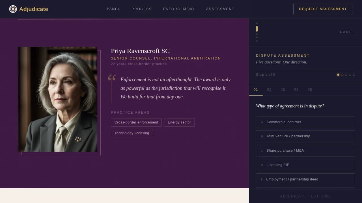Click Priya Ravenscroft's portrait photo
Viewport: 362px width, 203px height.
58,99
